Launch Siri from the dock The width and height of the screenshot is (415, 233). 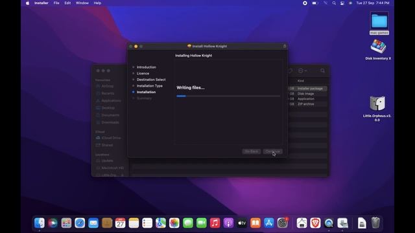[x=53, y=223]
